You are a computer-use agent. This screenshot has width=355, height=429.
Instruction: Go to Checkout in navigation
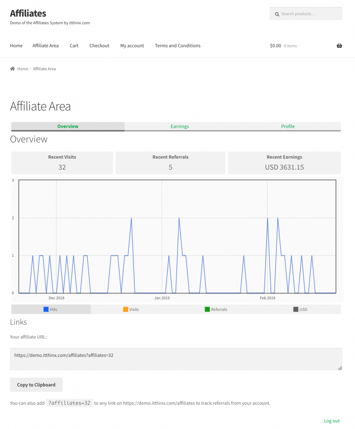pyautogui.click(x=100, y=46)
